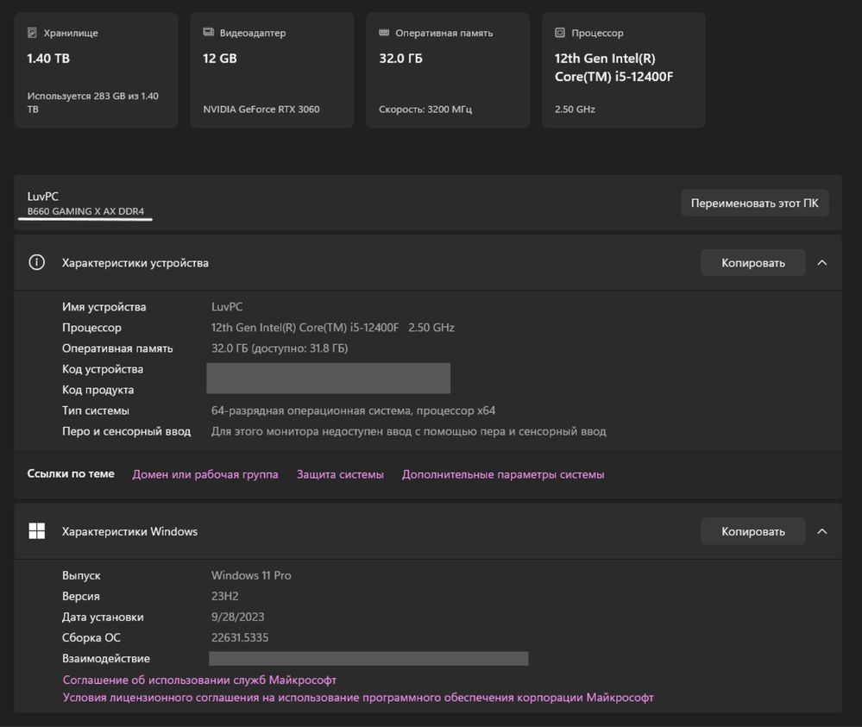Viewport: 862px width, 727px height.
Task: Open Соглашение об использовании служб Майкрософт
Action: tap(199, 680)
